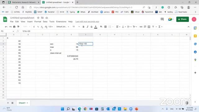This screenshot has width=199, height=112.
Task: Open the Extensions menu
Action: click(x=61, y=21)
